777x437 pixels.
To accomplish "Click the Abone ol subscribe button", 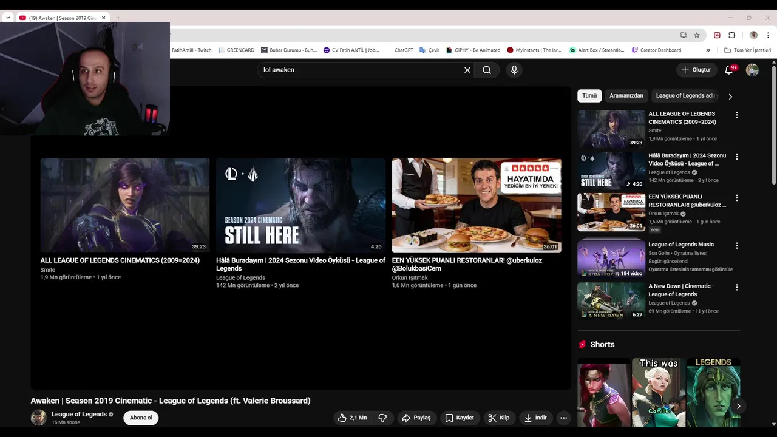I will (141, 418).
